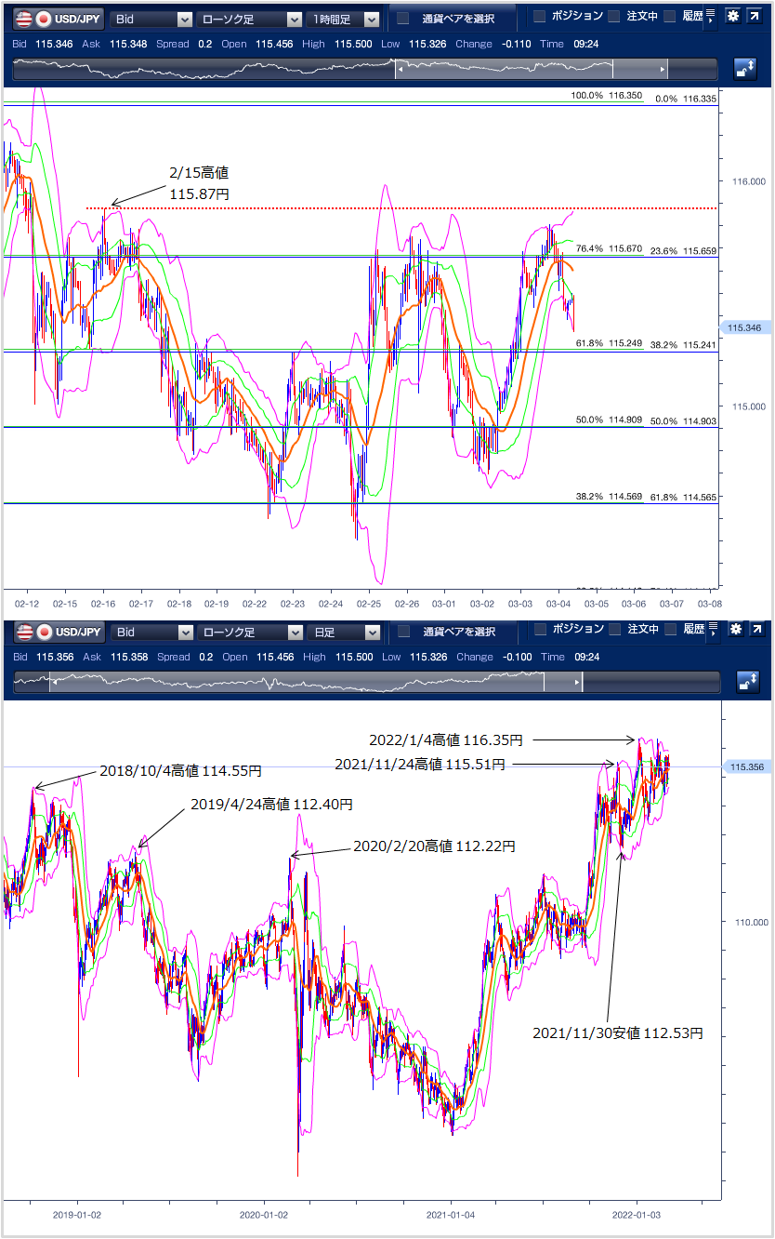Click the zoom reset icon beside hourly range bar

click(745, 69)
